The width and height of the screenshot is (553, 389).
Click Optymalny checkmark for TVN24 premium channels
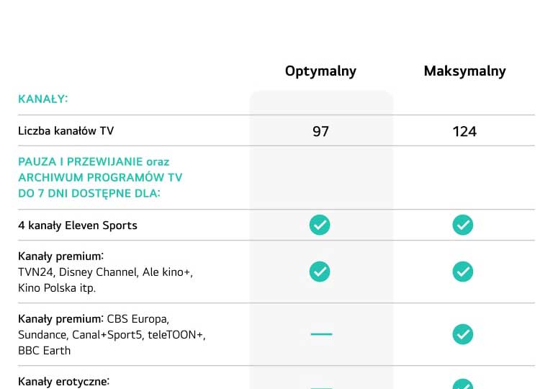[x=320, y=272]
